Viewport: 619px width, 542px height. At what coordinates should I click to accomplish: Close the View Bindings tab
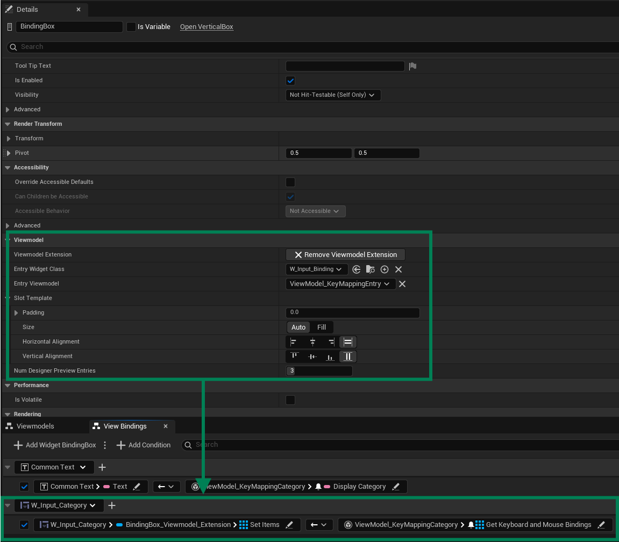(166, 426)
